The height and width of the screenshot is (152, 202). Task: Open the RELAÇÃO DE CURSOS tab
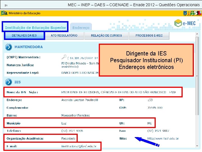click(106, 35)
